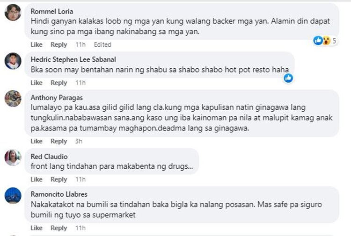The width and height of the screenshot is (351, 236).
Task: Open Anthony Paragas's profile avatar
Action: point(13,99)
